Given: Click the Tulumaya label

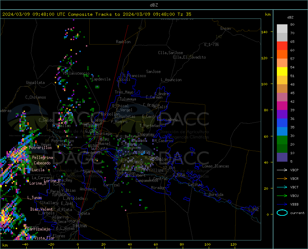Looking at the screenshot, I should point(128,99).
